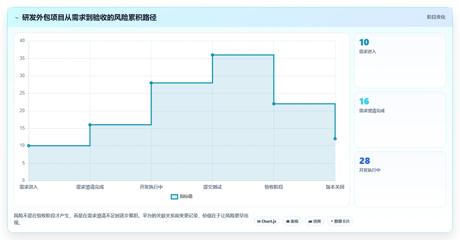Click the y-axis value 35
Viewport: 460px width, 240px height.
tap(22, 58)
